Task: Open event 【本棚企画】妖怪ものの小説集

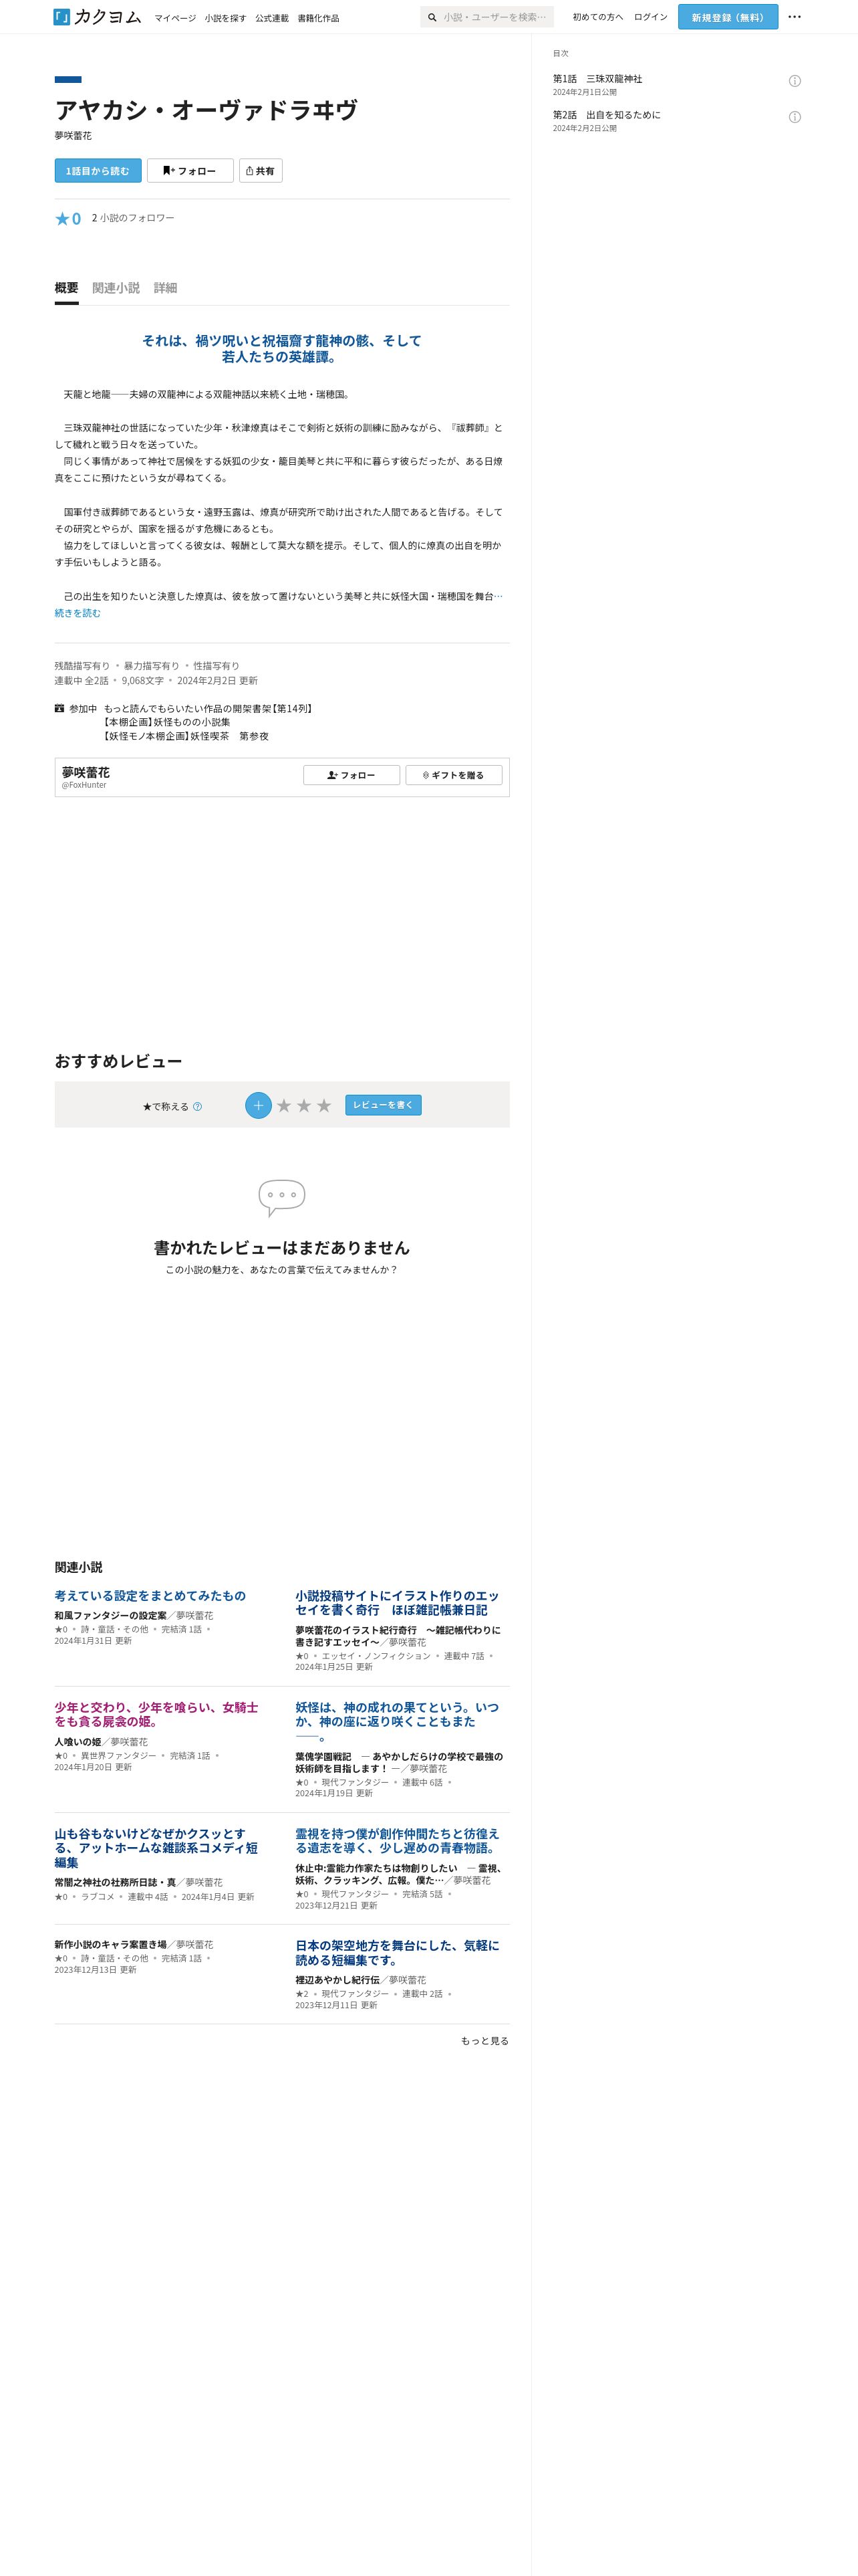Action: click(x=167, y=722)
